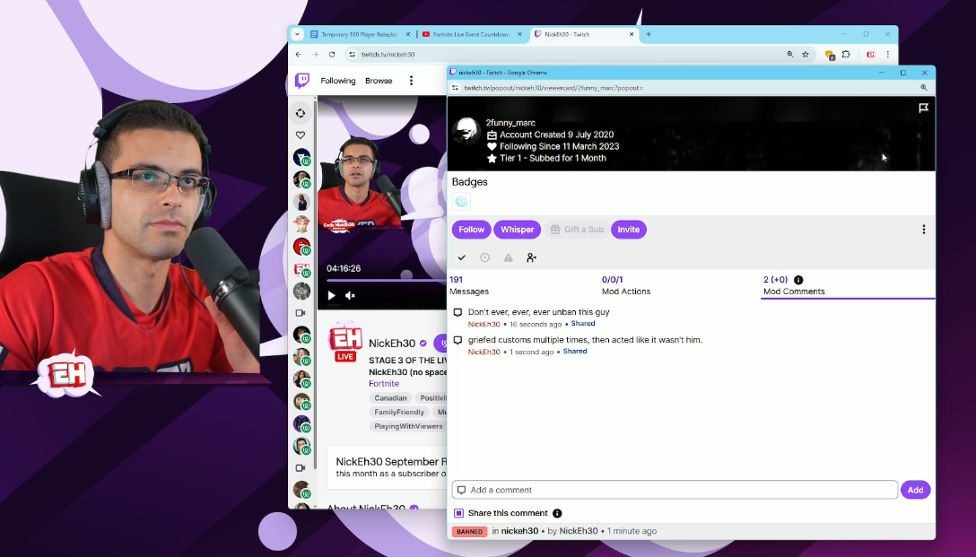Play the stream video
This screenshot has width=976, height=557.
[332, 296]
